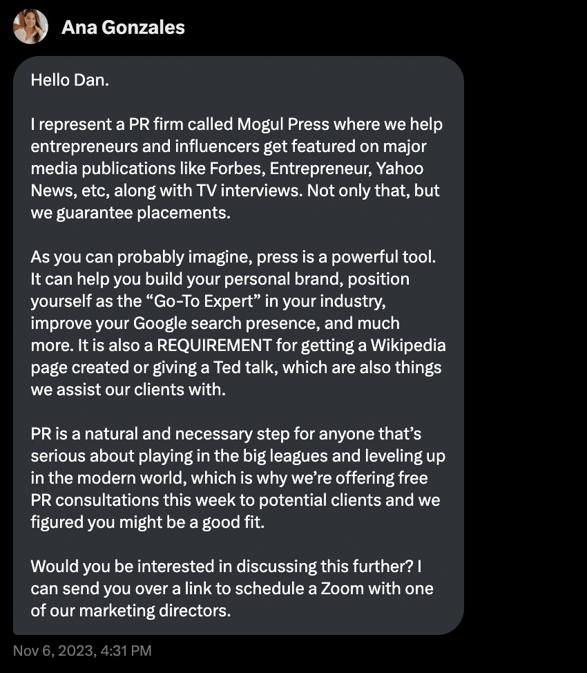Viewport: 587px width, 673px height.
Task: Click the phrase "we guarantee placements."
Action: pos(131,213)
